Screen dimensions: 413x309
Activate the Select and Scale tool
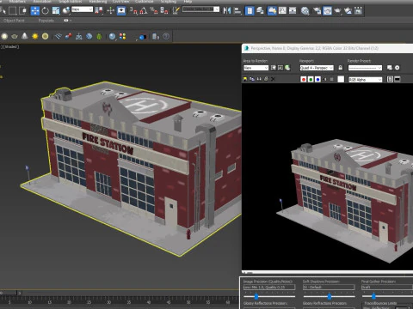[56, 11]
